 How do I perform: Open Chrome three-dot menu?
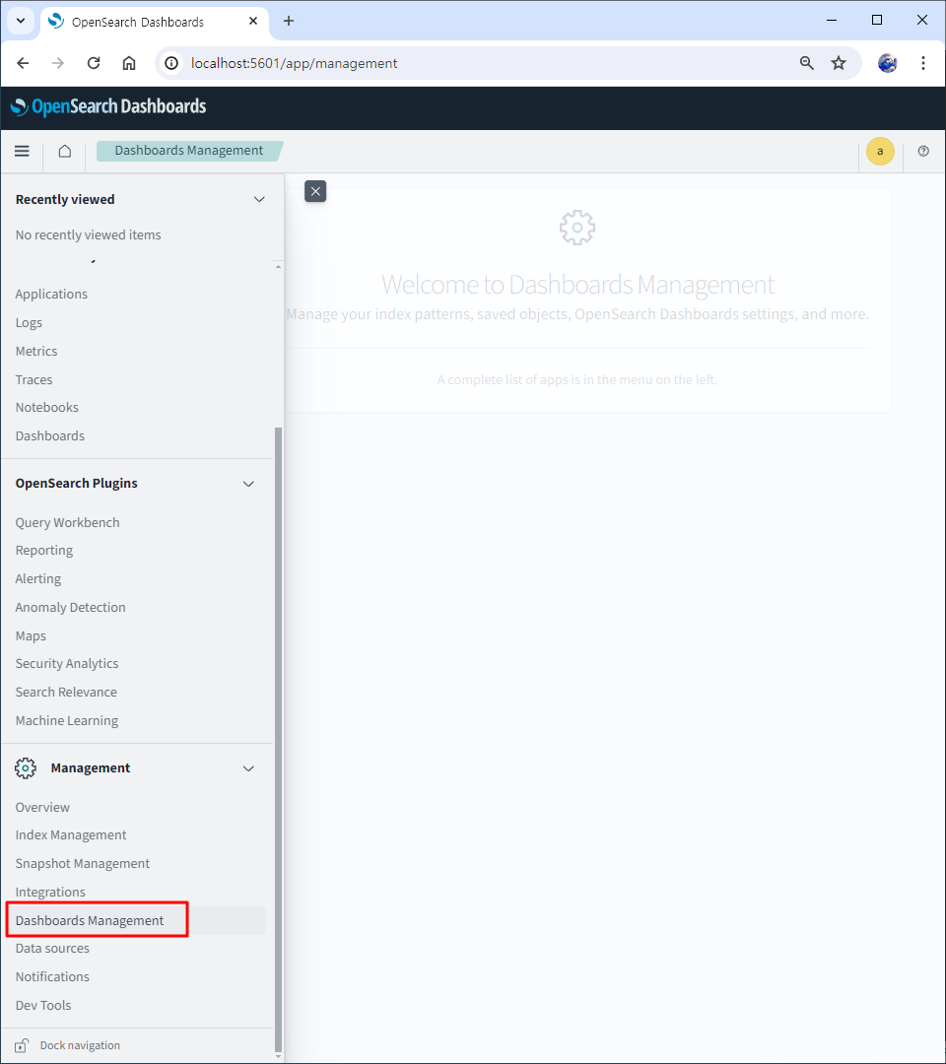(x=923, y=63)
